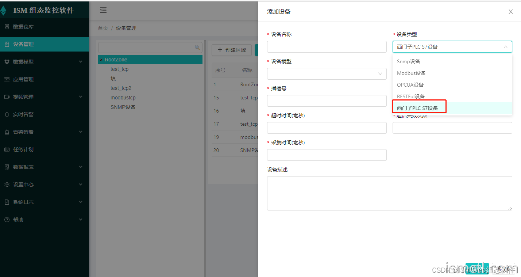Click table row number 20
This screenshot has width=521, height=277.
[216, 150]
